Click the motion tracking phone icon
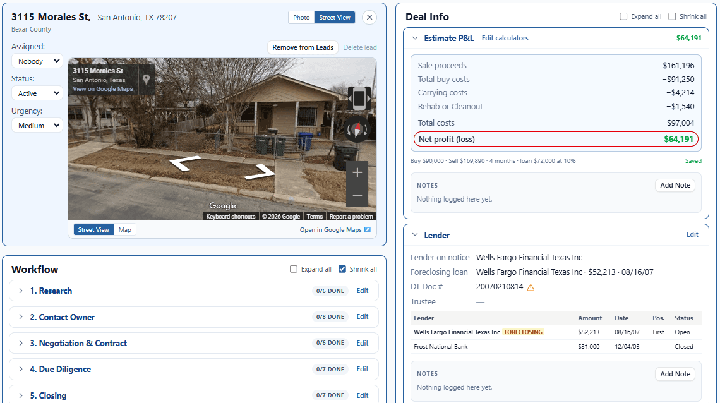720x403 pixels. coord(359,99)
